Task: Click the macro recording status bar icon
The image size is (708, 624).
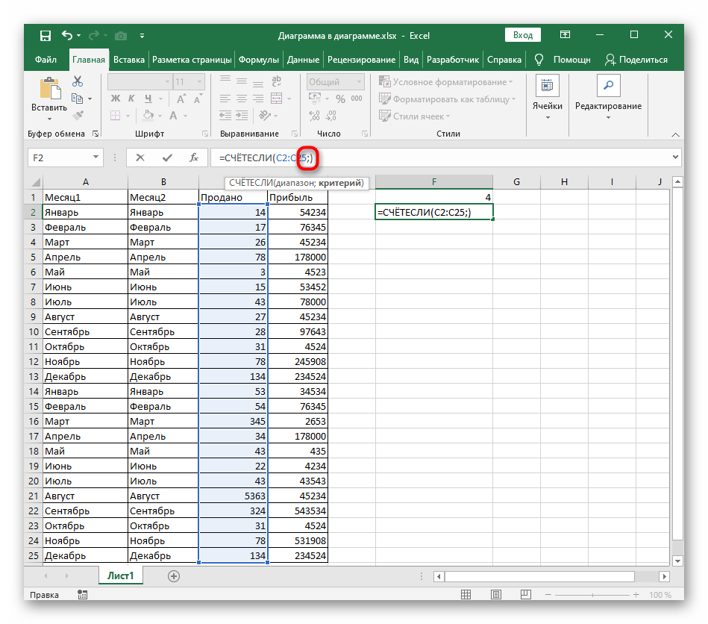Action: tap(82, 595)
